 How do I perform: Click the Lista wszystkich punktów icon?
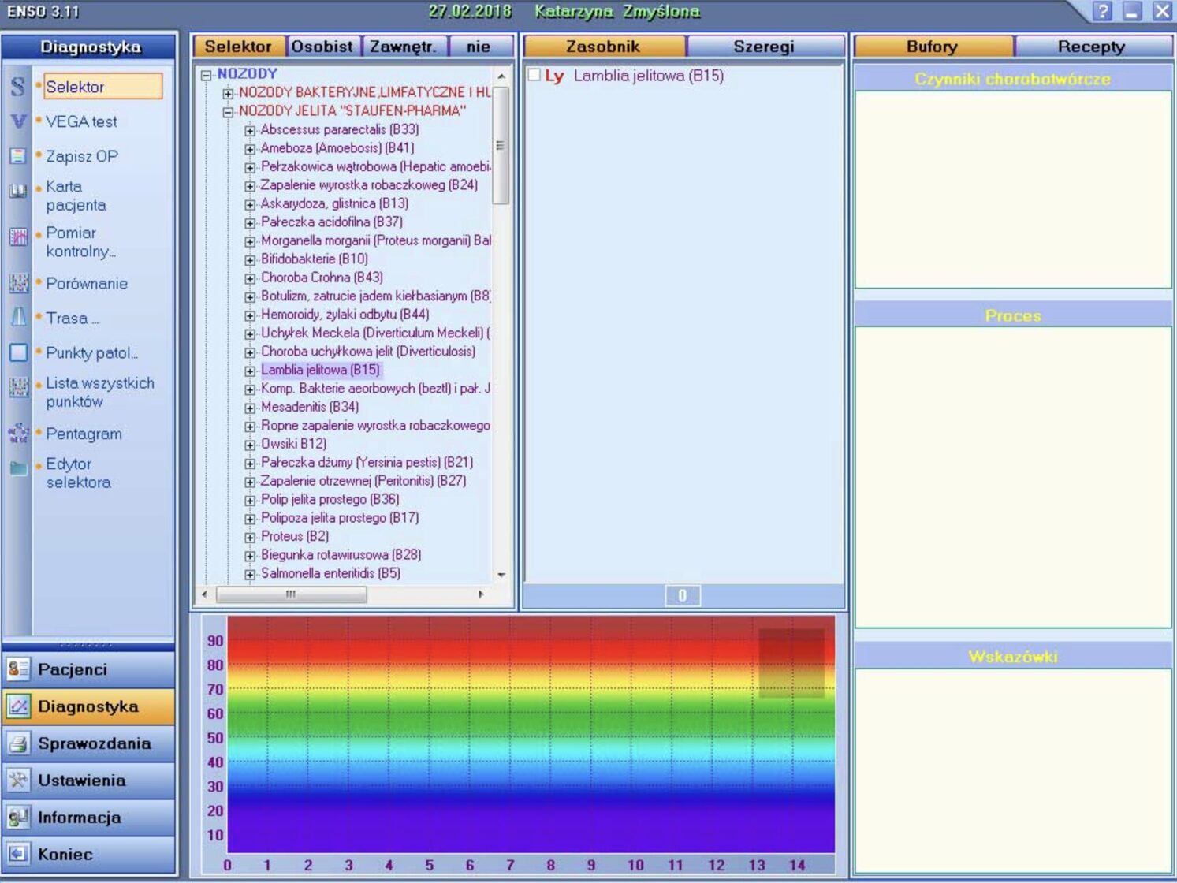[x=18, y=387]
